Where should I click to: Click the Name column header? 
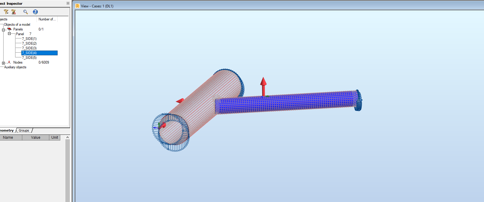click(x=11, y=138)
